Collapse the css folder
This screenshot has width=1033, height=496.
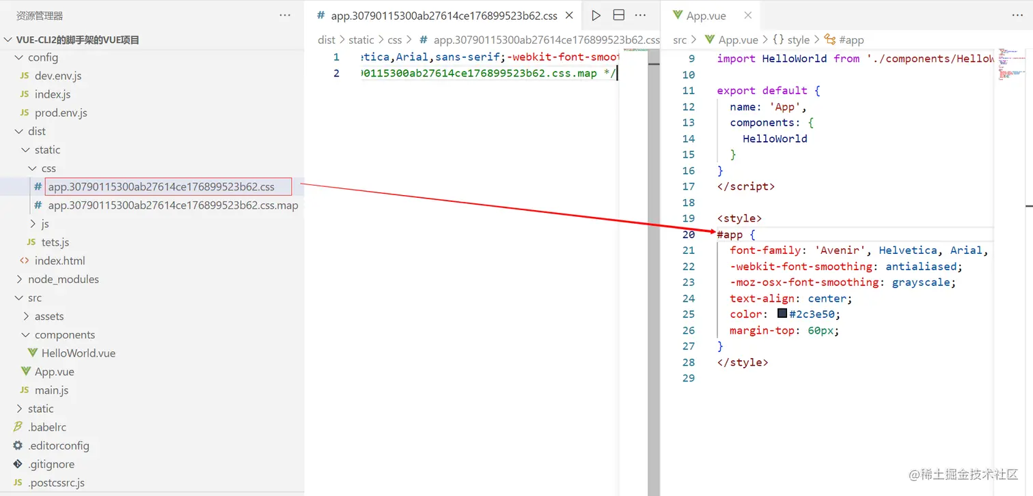(x=33, y=168)
